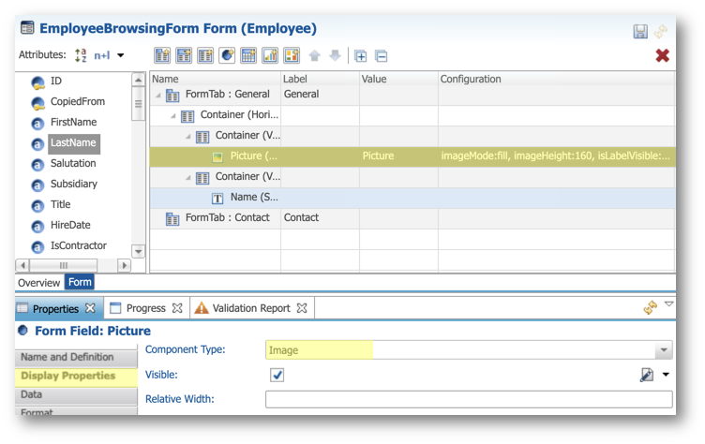Click the Relative Width input field
Image resolution: width=705 pixels, height=444 pixels.
[469, 400]
